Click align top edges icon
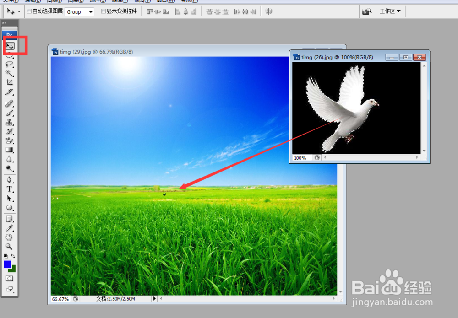 coord(150,11)
